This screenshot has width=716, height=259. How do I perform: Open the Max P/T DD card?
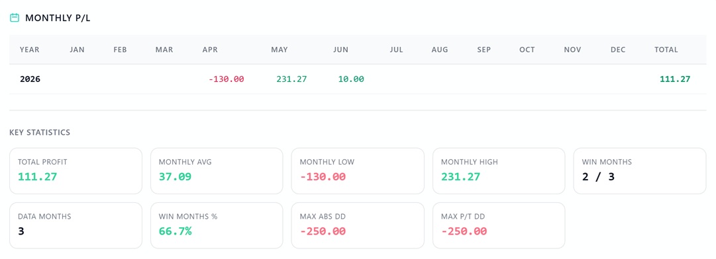pyautogui.click(x=499, y=226)
